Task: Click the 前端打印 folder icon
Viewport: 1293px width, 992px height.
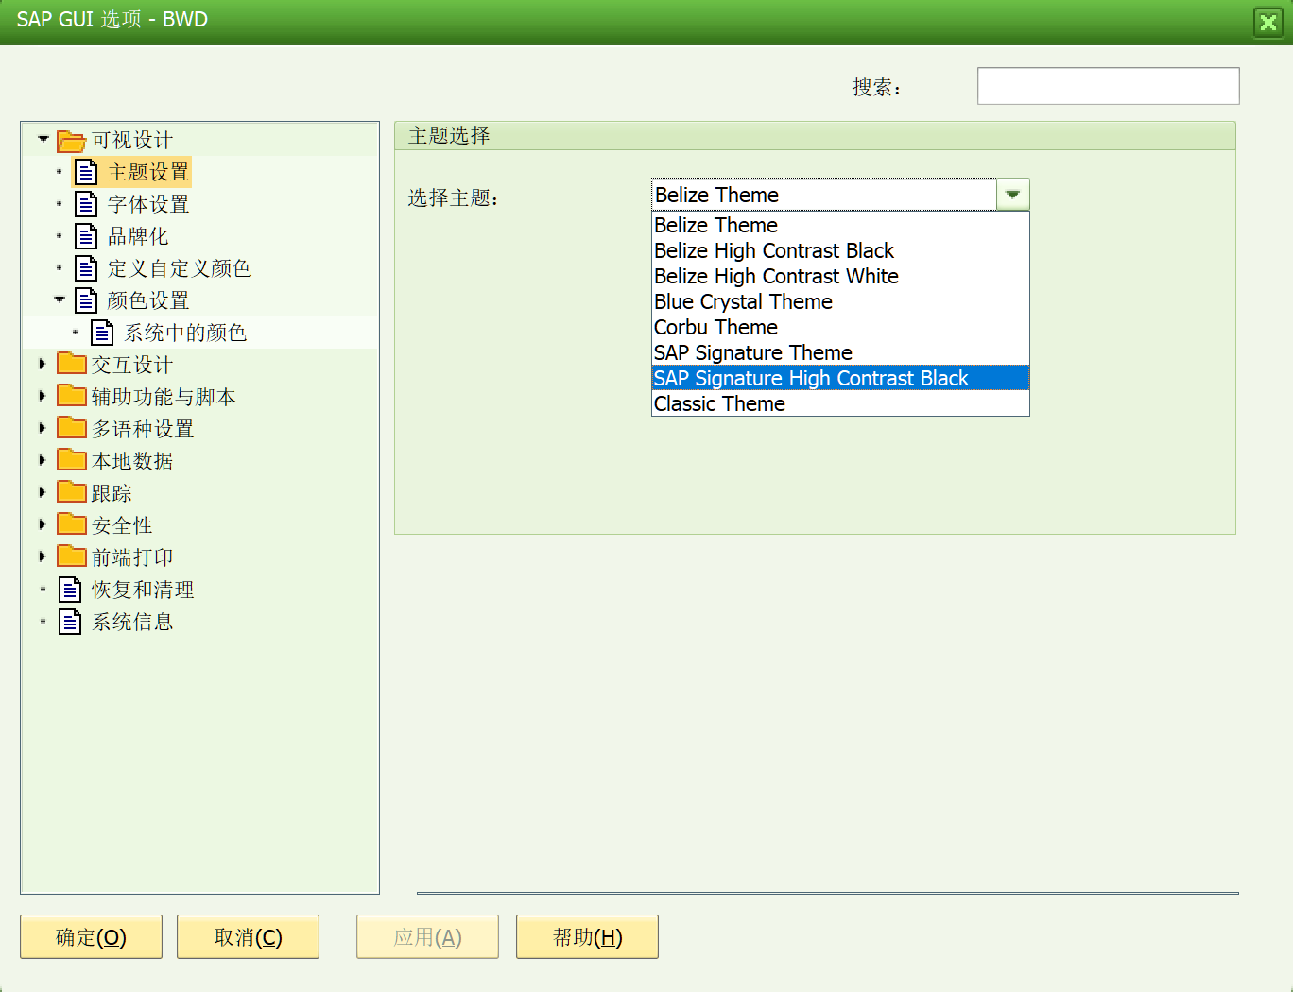Action: click(71, 556)
